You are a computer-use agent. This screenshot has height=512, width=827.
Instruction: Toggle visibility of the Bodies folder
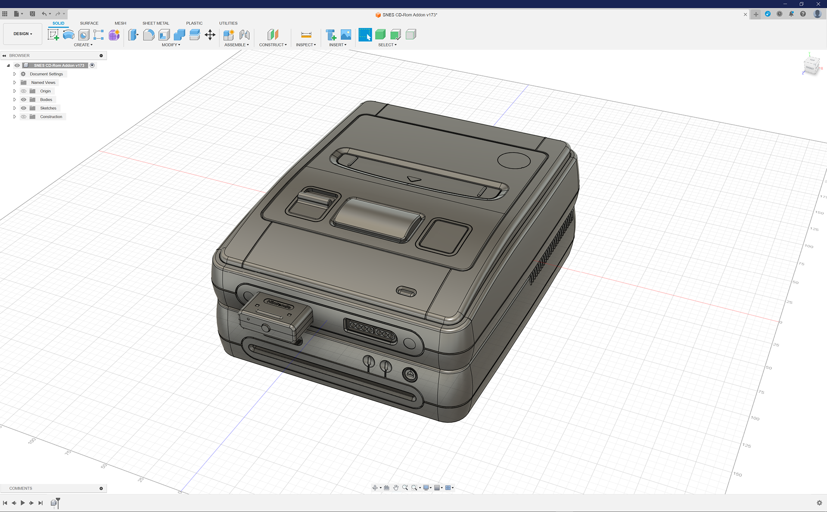pos(24,100)
